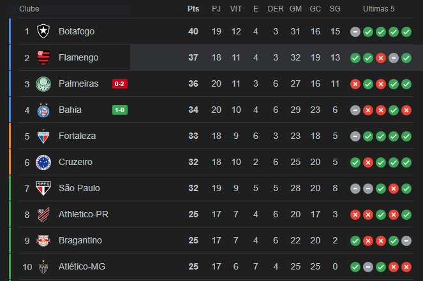
Task: Click the Palmeiras club crest
Action: click(43, 83)
